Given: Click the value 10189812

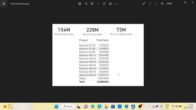Looking at the screenshot, I should 104,49.
